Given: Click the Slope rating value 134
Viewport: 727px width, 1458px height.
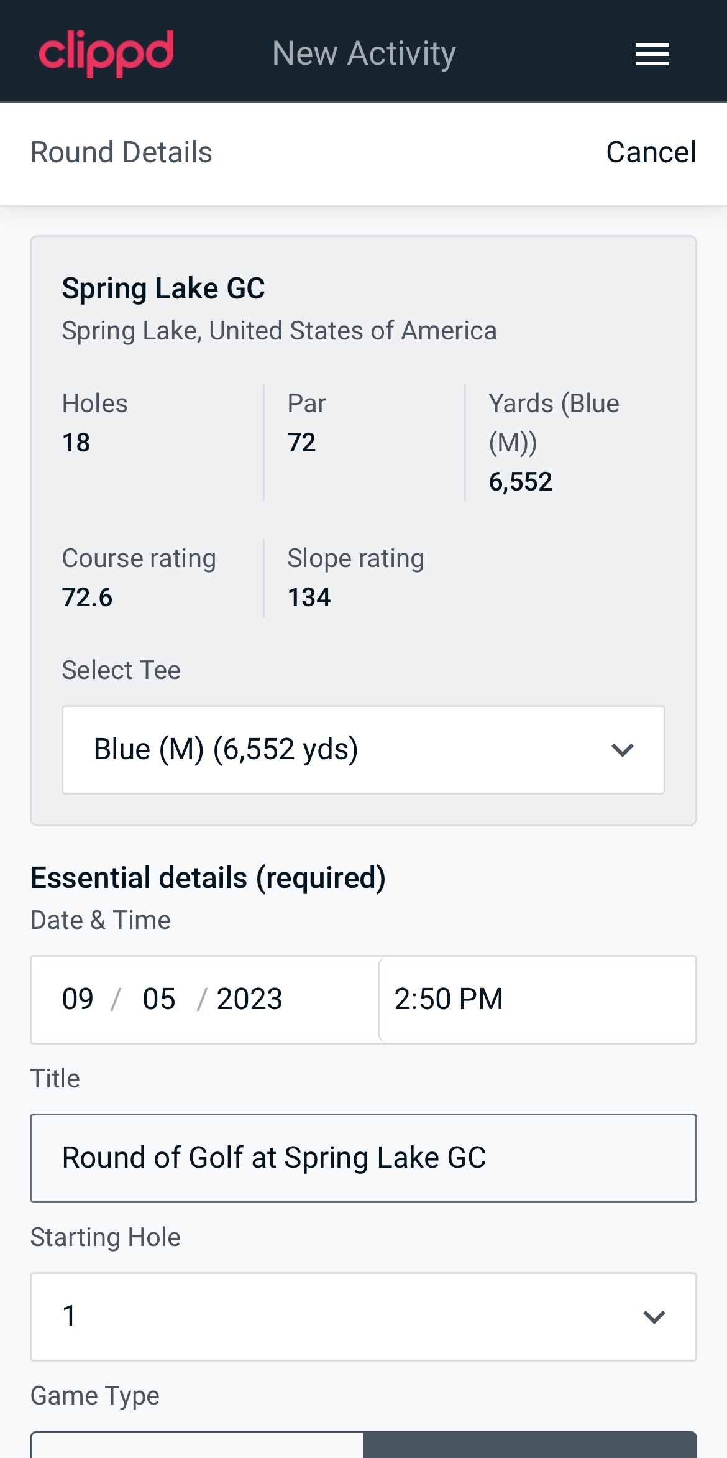Looking at the screenshot, I should pos(309,598).
